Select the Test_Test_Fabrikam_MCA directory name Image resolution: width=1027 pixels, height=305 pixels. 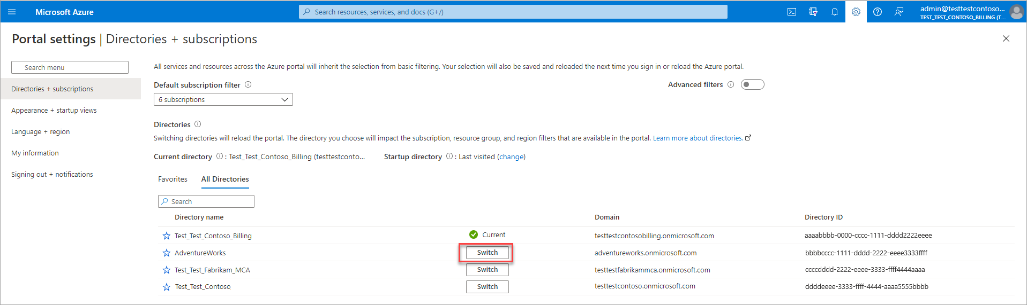click(x=212, y=270)
